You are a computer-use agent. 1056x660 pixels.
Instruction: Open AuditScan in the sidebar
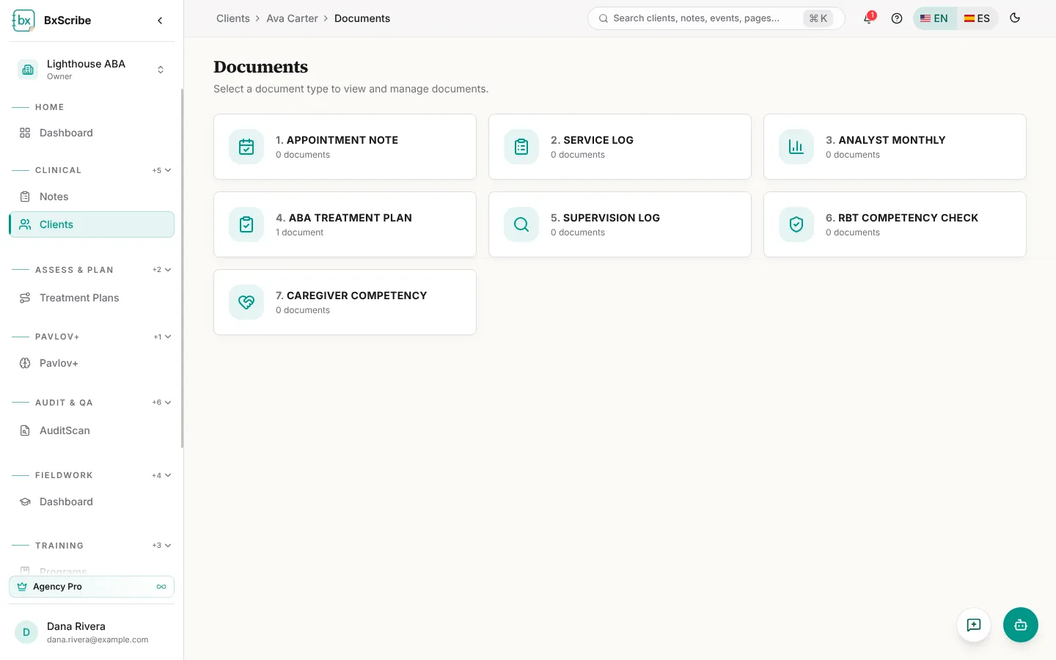pos(92,430)
